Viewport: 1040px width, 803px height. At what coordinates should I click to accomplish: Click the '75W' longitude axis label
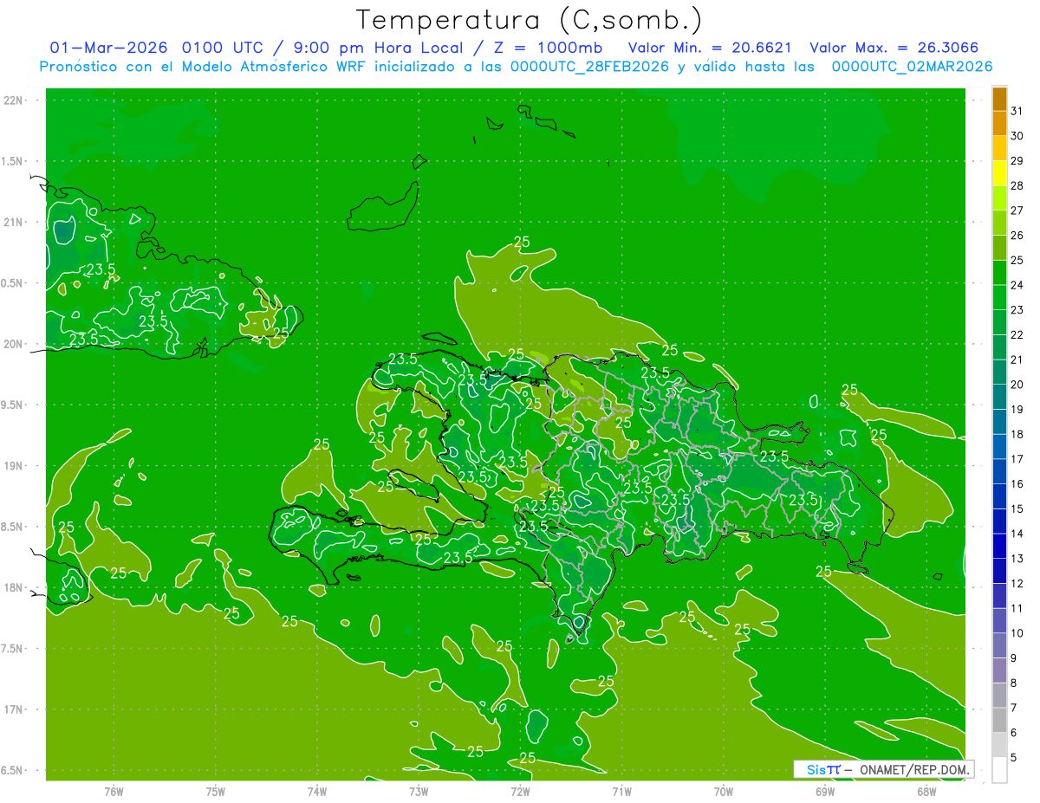[x=216, y=792]
